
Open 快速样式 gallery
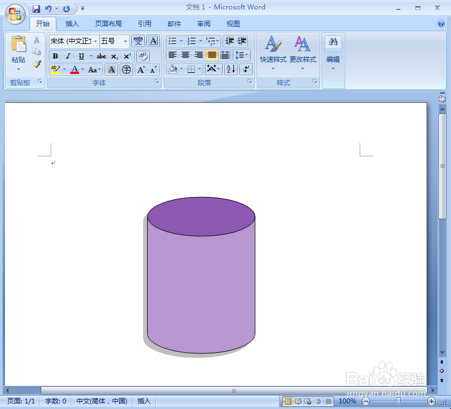coord(273,53)
